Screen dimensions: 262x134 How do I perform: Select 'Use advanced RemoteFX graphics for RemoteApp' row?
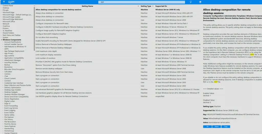pyautogui.click(x=118, y=90)
